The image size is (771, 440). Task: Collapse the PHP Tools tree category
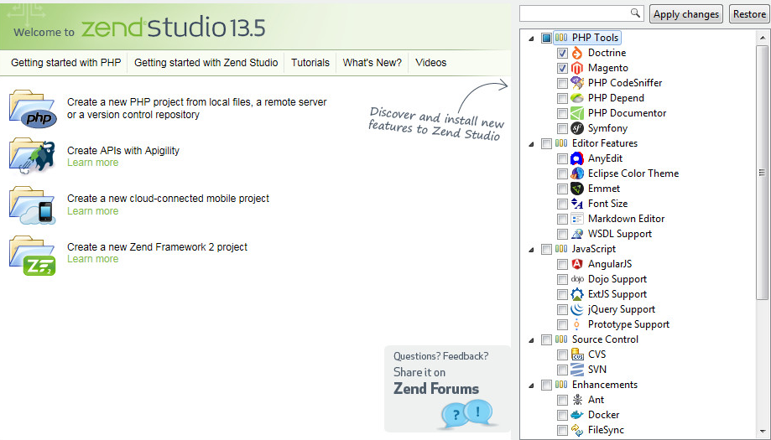coord(531,39)
